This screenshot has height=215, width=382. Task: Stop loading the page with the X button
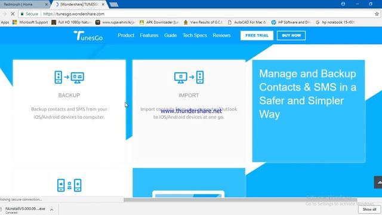point(13,14)
